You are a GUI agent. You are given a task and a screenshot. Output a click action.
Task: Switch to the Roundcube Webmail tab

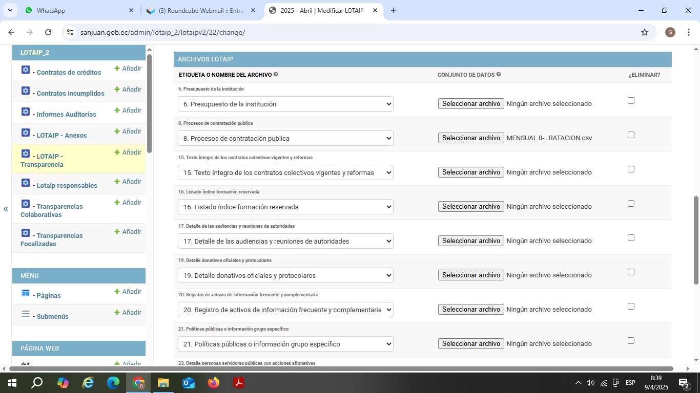tap(201, 10)
